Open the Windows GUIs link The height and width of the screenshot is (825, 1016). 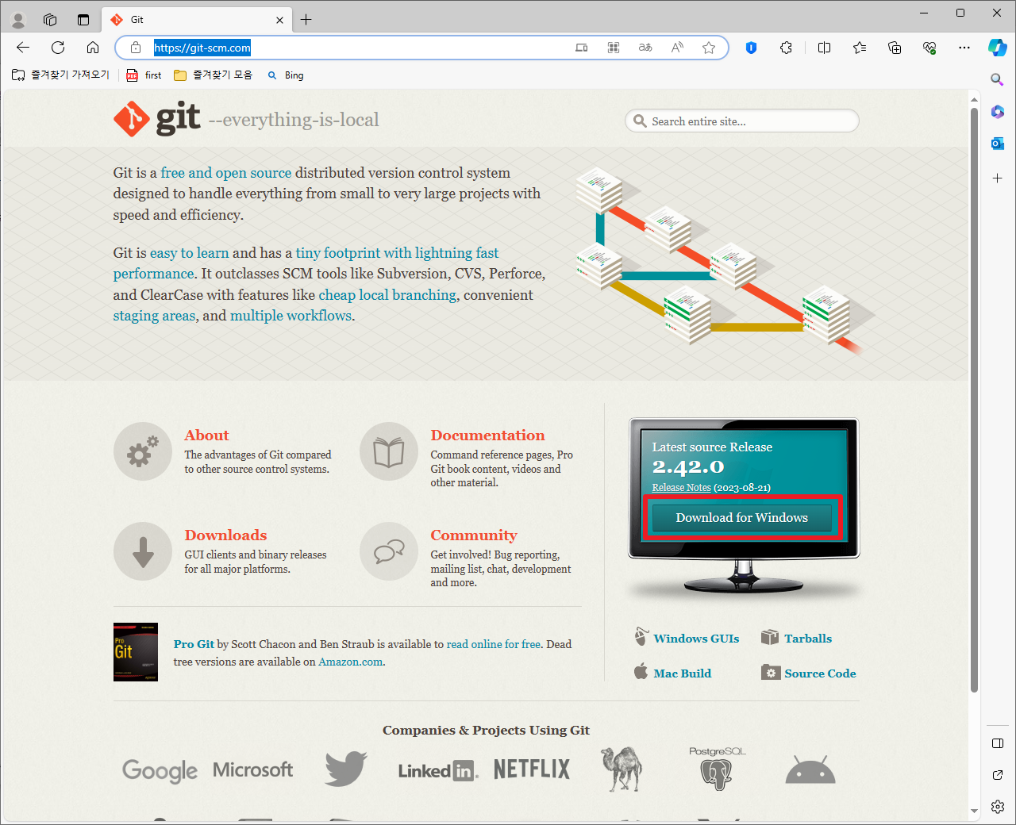696,639
